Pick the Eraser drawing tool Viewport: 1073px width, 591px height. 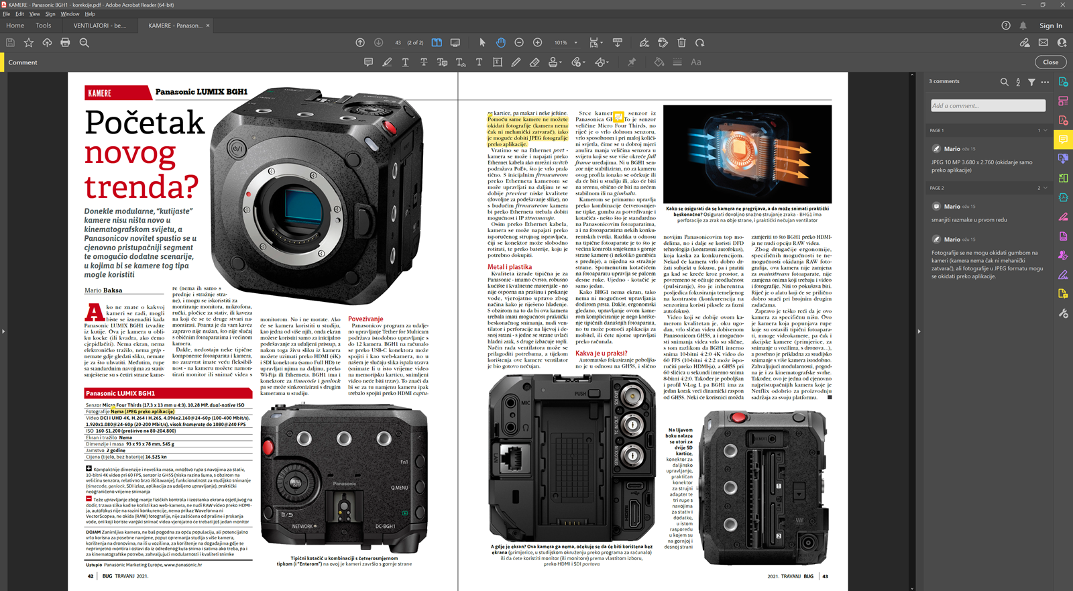(x=534, y=62)
